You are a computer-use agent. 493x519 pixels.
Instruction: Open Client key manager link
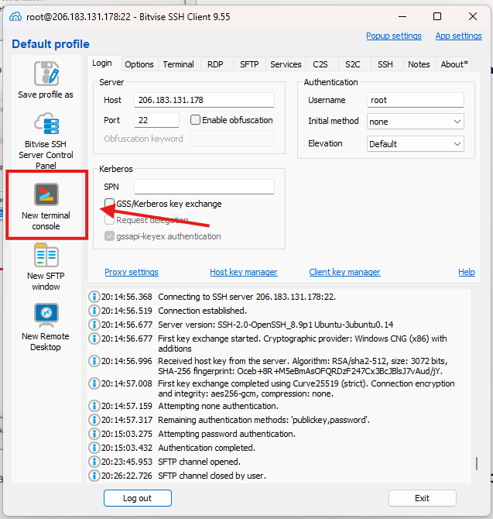click(344, 272)
